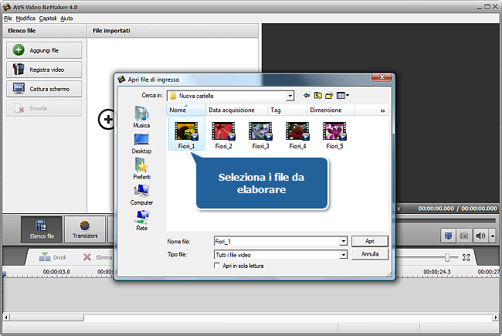Sort by Nome column header

pos(185,110)
